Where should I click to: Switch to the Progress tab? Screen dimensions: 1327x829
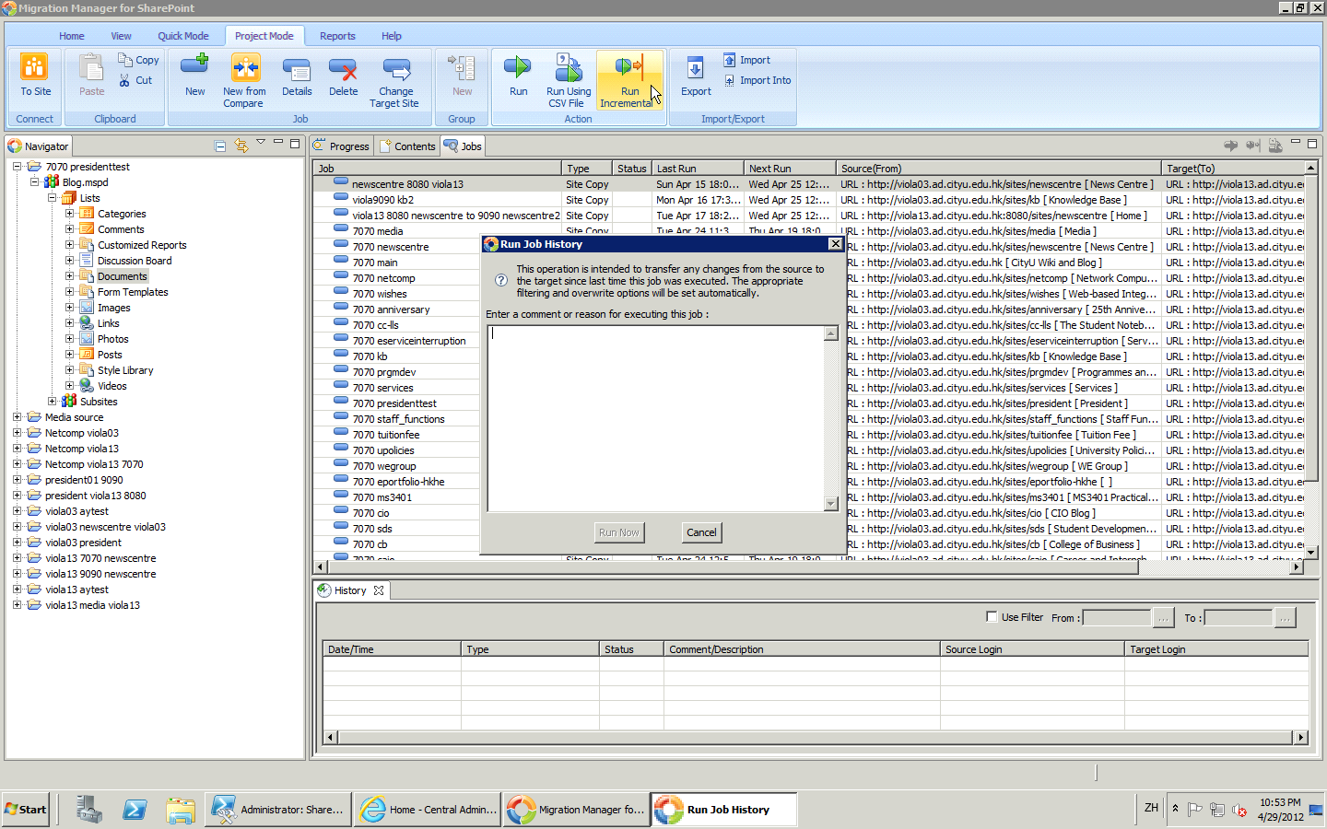tap(341, 146)
